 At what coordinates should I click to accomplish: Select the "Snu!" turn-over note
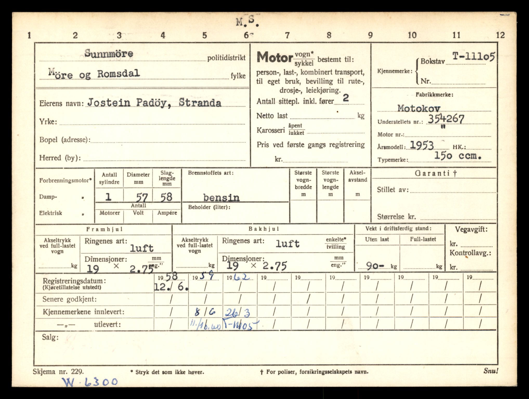[491, 371]
